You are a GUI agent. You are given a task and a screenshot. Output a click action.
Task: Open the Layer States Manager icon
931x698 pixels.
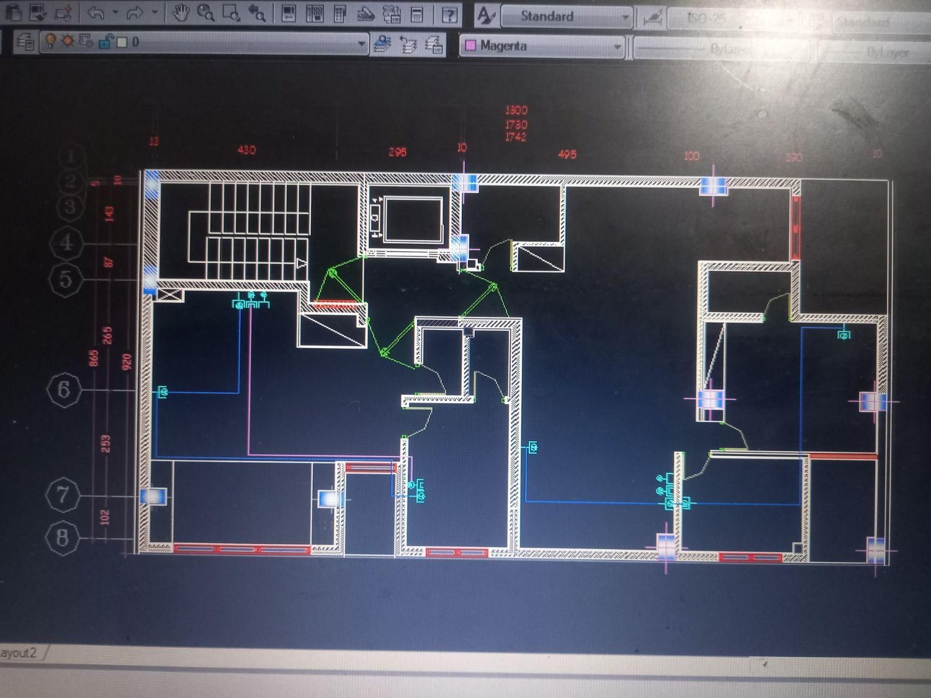[x=434, y=45]
